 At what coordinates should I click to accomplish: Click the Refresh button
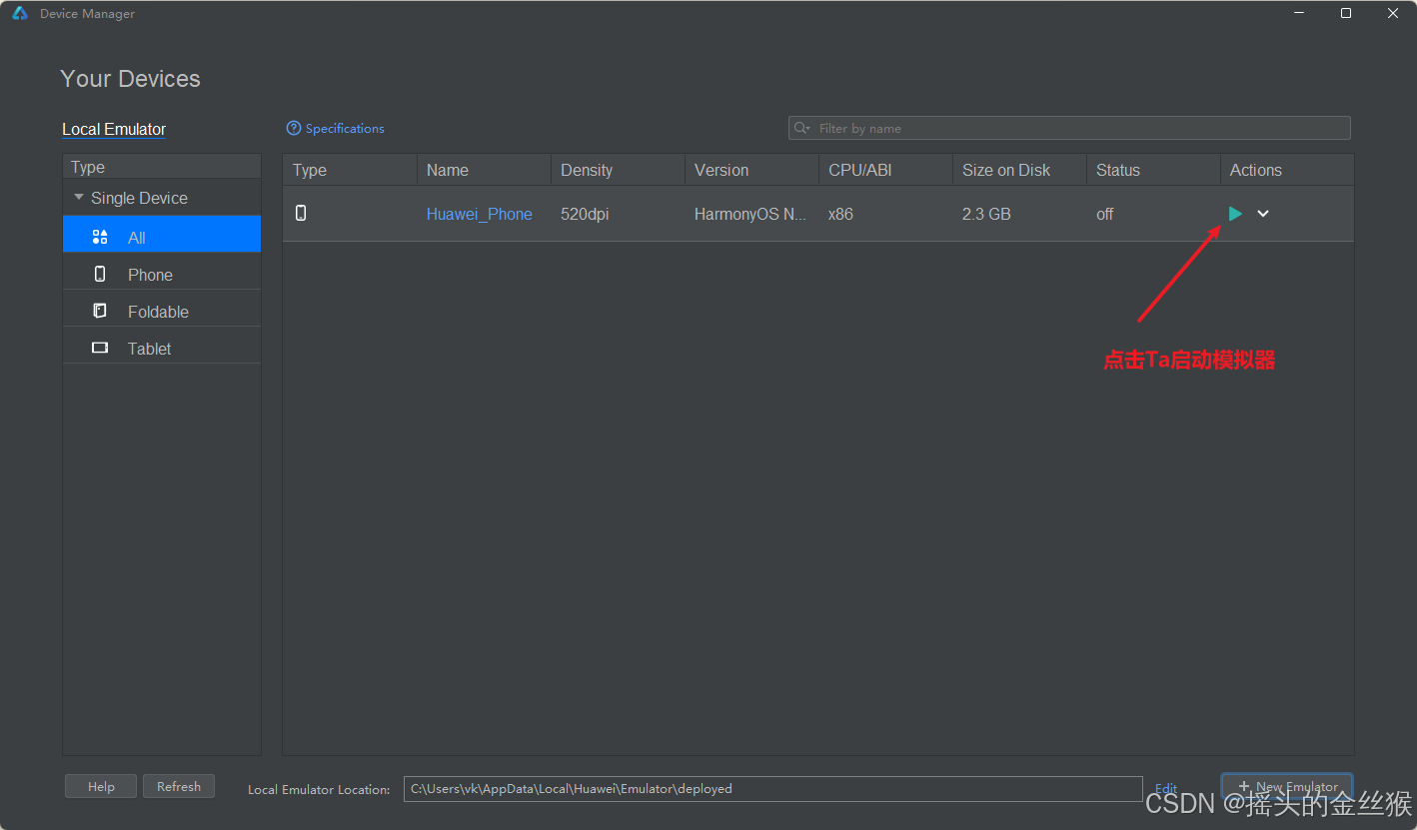pyautogui.click(x=179, y=787)
